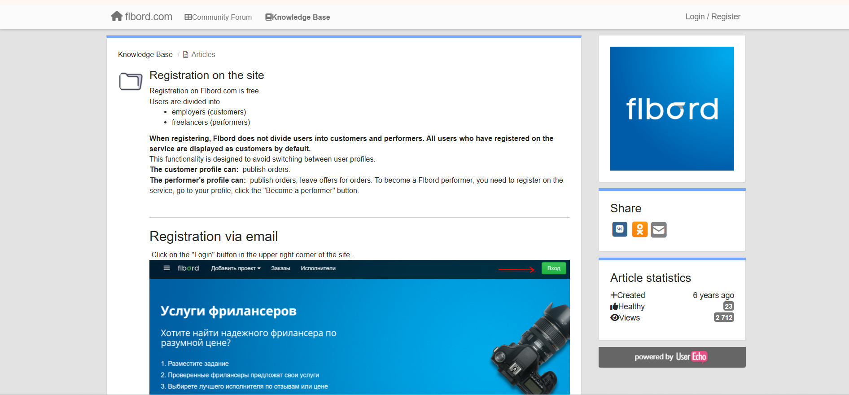Open the Knowledge Base tab
The width and height of the screenshot is (849, 395).
coord(298,17)
